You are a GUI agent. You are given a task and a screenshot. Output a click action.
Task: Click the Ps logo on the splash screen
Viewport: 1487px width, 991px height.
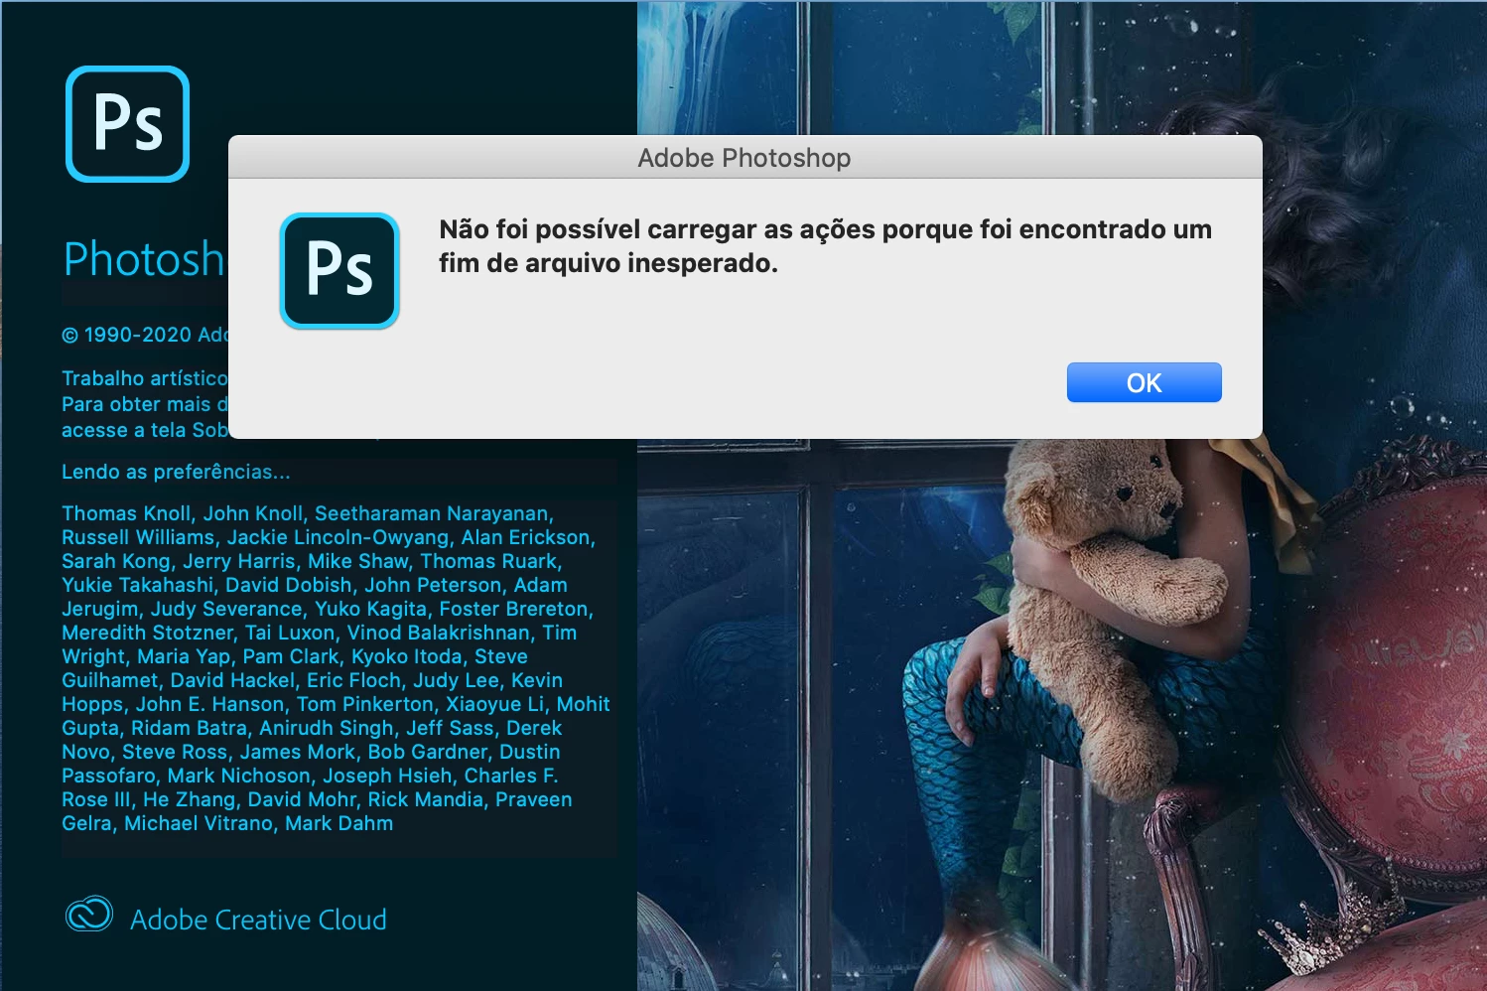(127, 124)
